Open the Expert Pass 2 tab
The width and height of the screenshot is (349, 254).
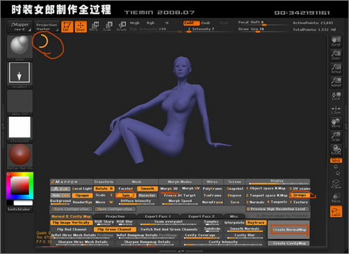point(201,216)
